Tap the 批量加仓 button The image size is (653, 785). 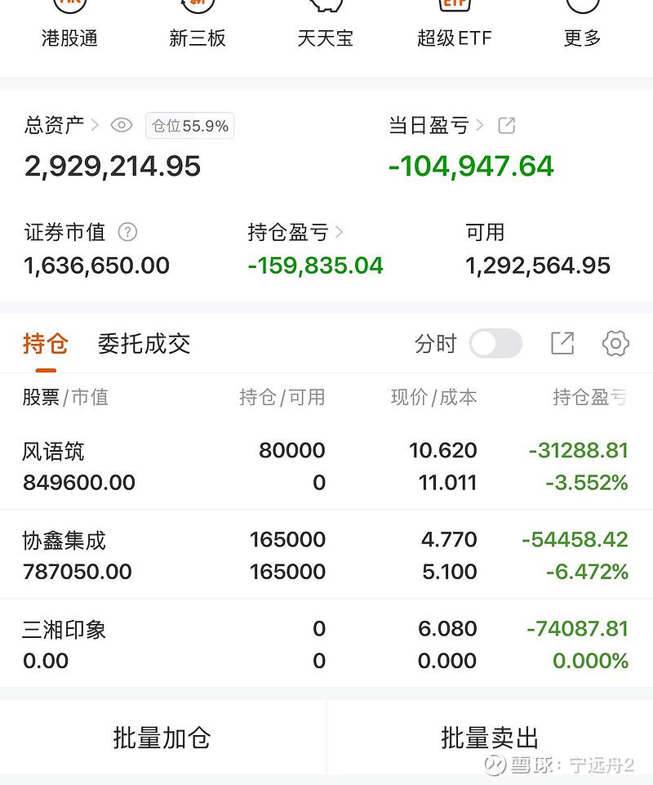(162, 738)
